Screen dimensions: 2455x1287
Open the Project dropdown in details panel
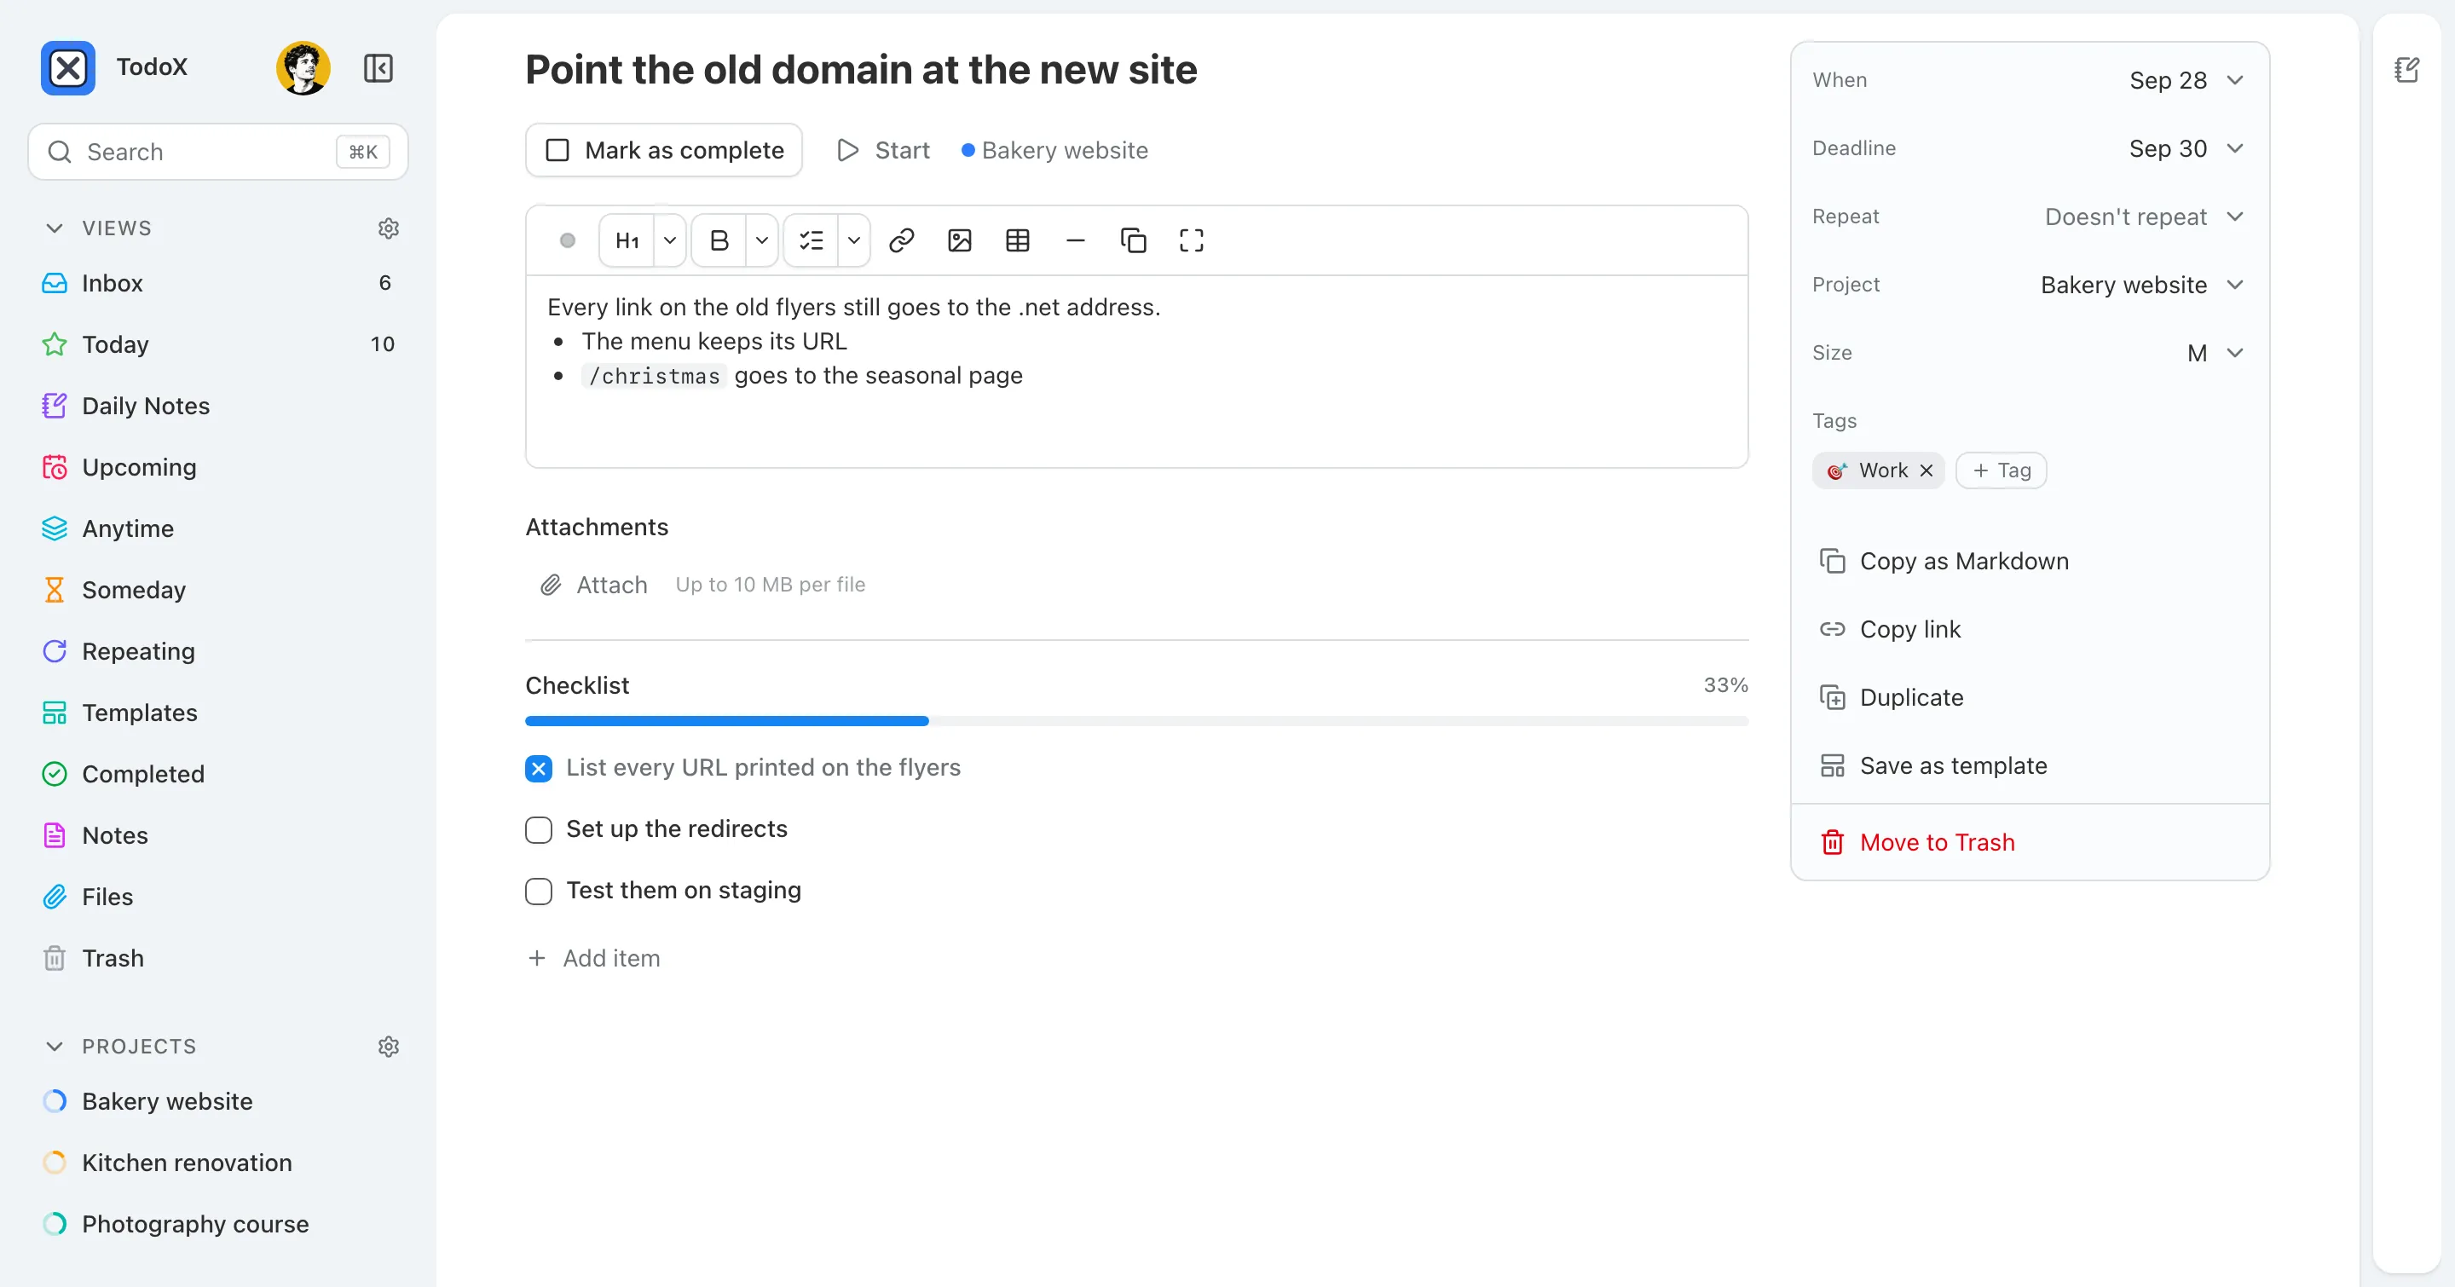coord(2142,285)
